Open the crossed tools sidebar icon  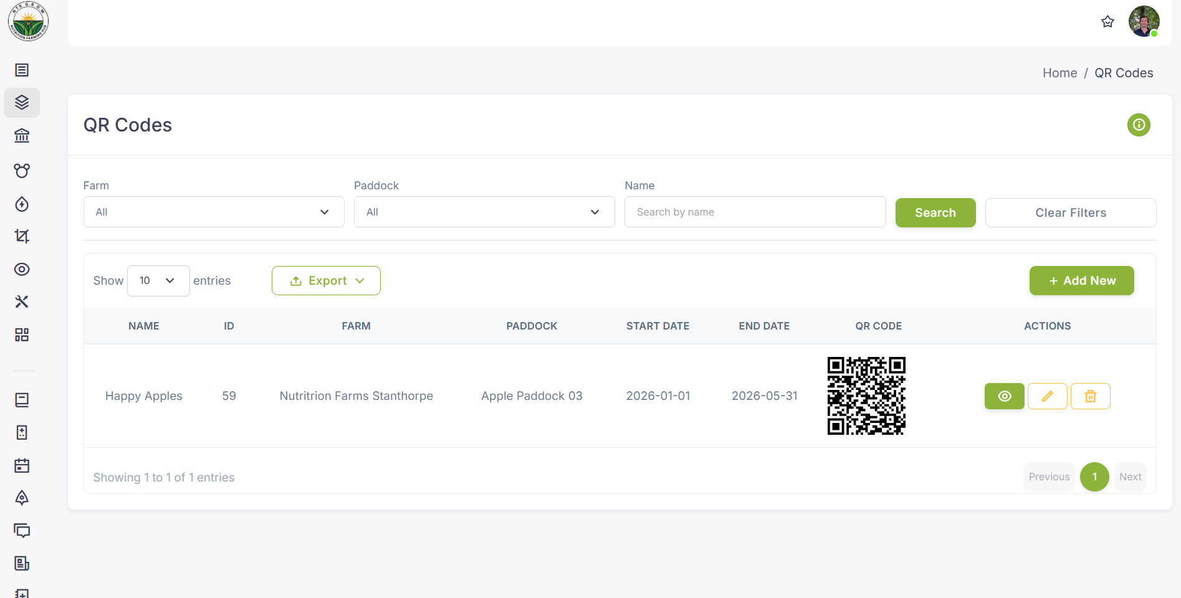[x=22, y=301]
